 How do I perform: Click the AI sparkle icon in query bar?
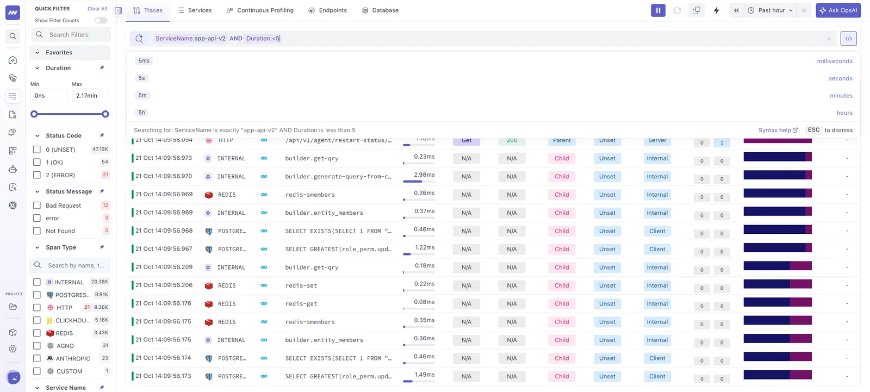[x=139, y=39]
